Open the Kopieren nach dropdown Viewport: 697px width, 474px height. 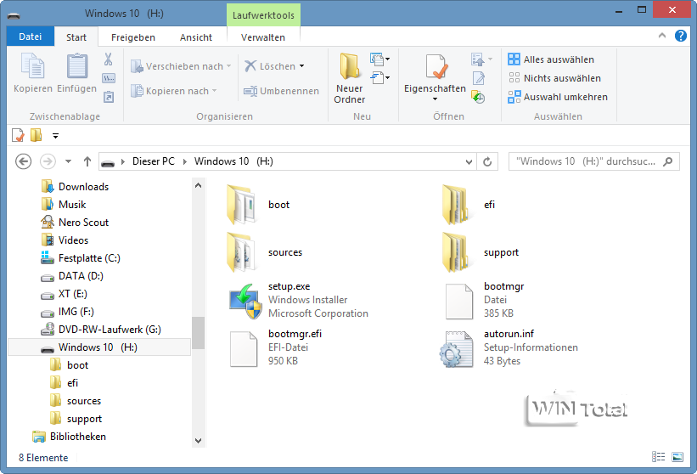pos(174,91)
